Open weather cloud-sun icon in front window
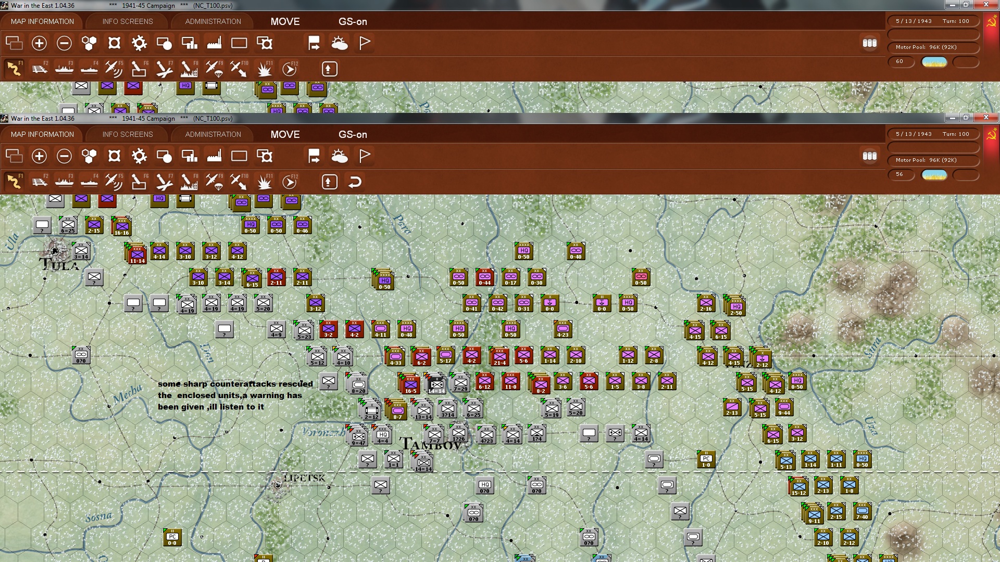 pos(339,156)
